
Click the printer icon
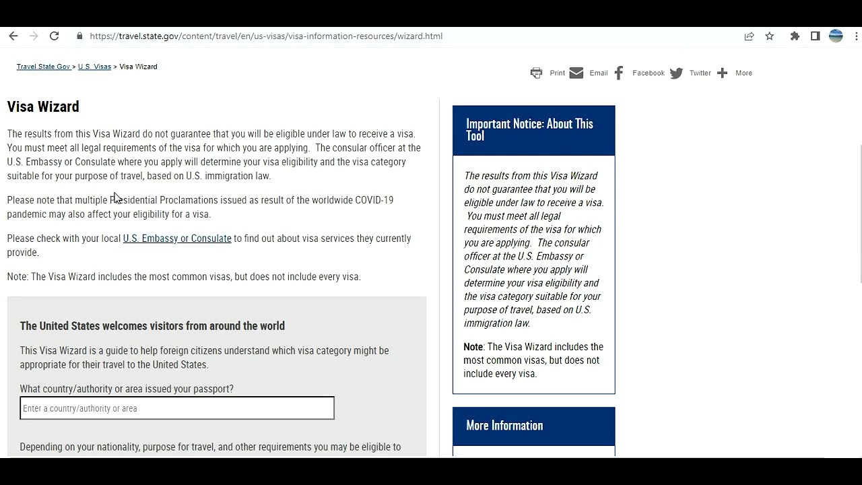[x=536, y=73]
